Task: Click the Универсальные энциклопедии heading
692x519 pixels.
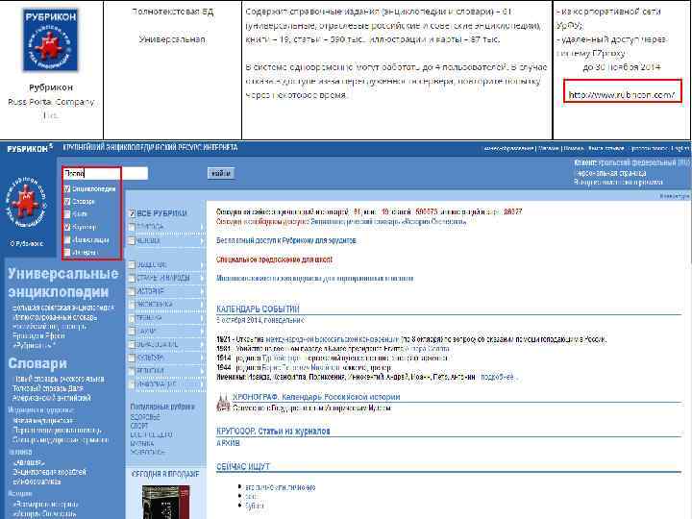Action: point(63,283)
